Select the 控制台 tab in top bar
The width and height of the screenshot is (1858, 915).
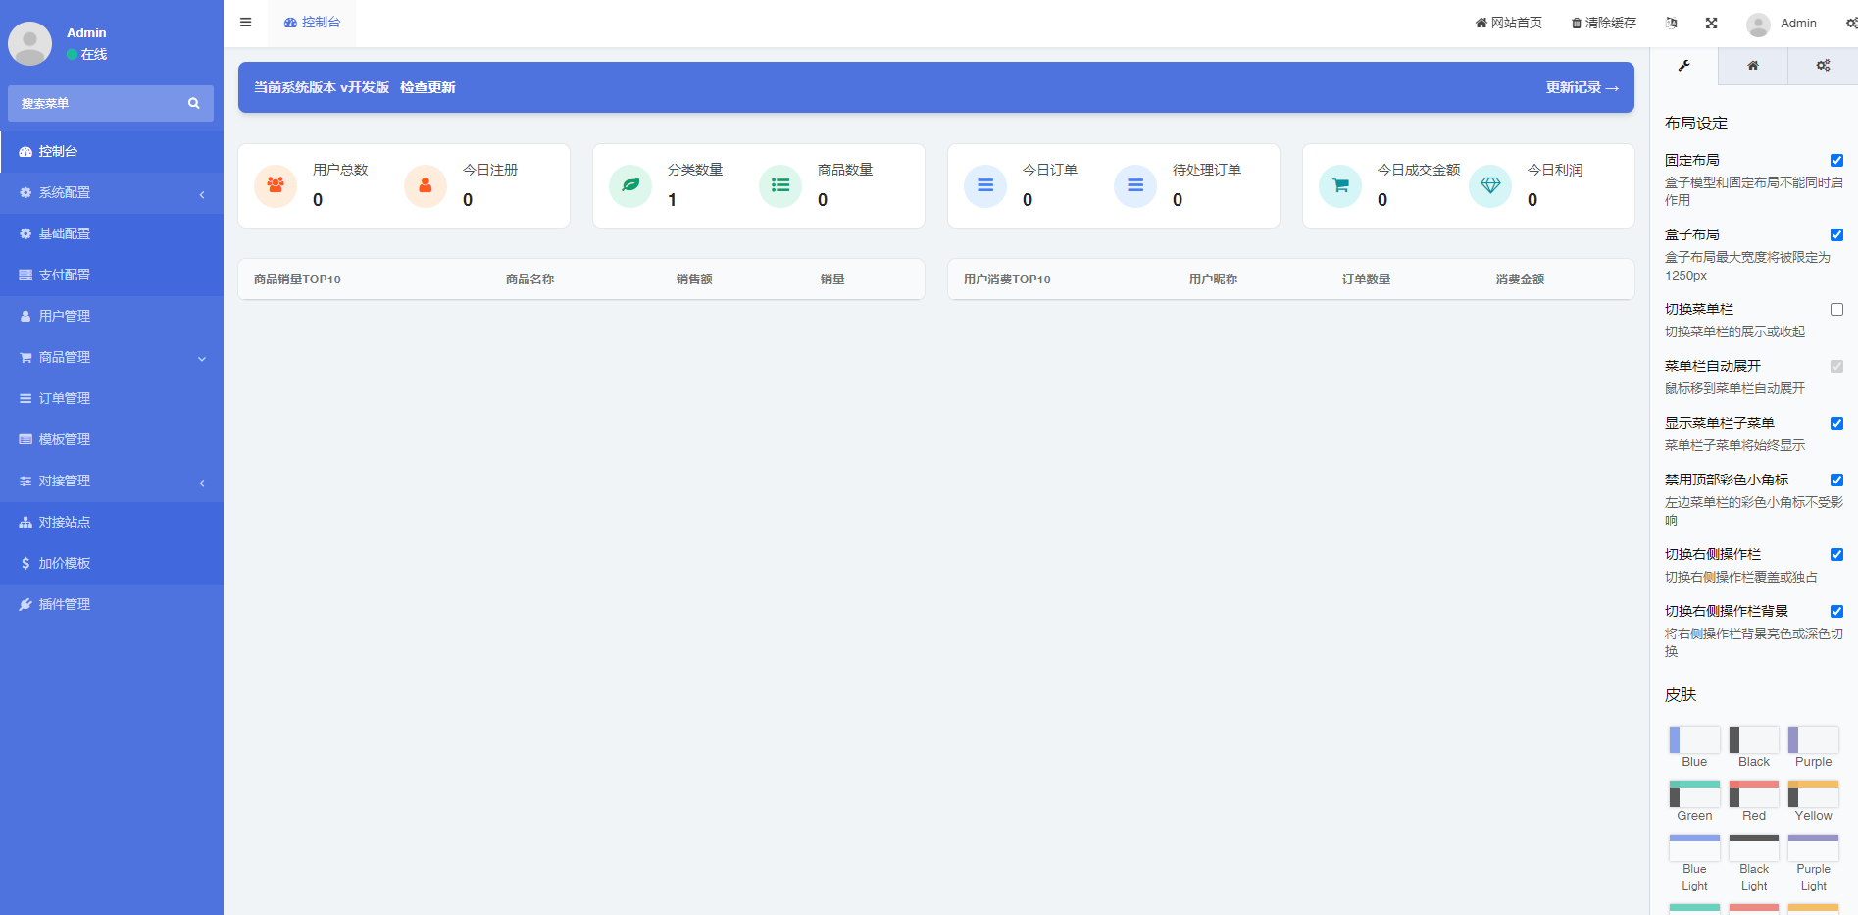click(x=312, y=23)
